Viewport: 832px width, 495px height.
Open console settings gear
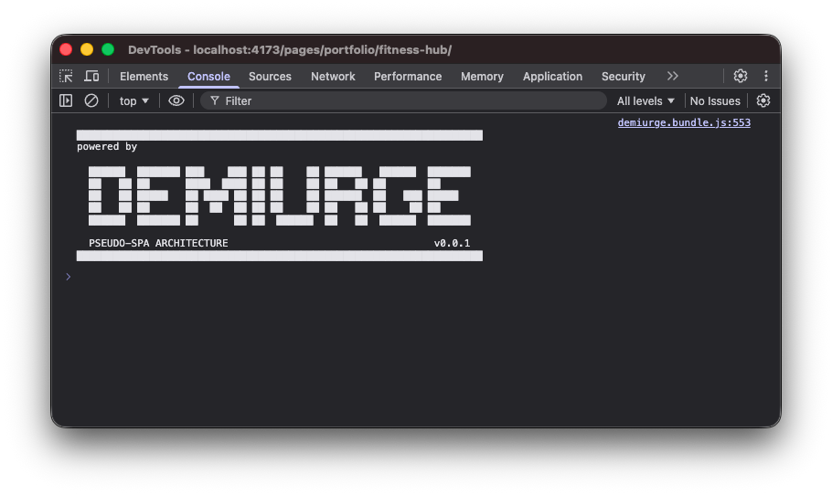tap(763, 100)
